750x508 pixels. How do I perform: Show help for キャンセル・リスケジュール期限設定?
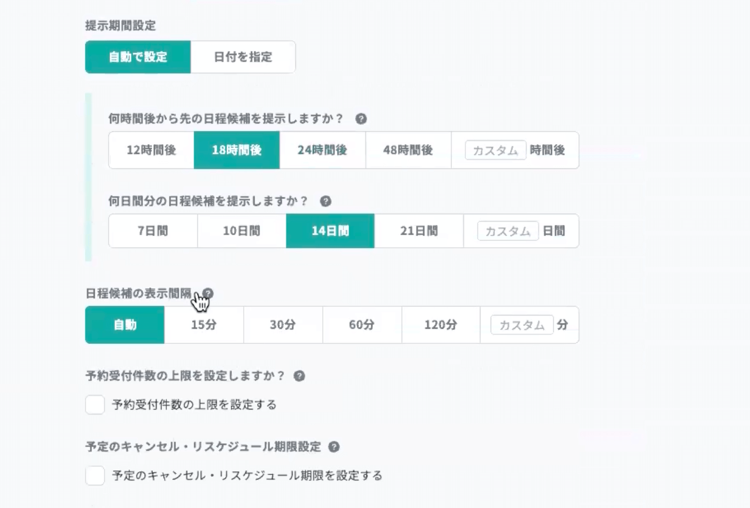click(334, 447)
